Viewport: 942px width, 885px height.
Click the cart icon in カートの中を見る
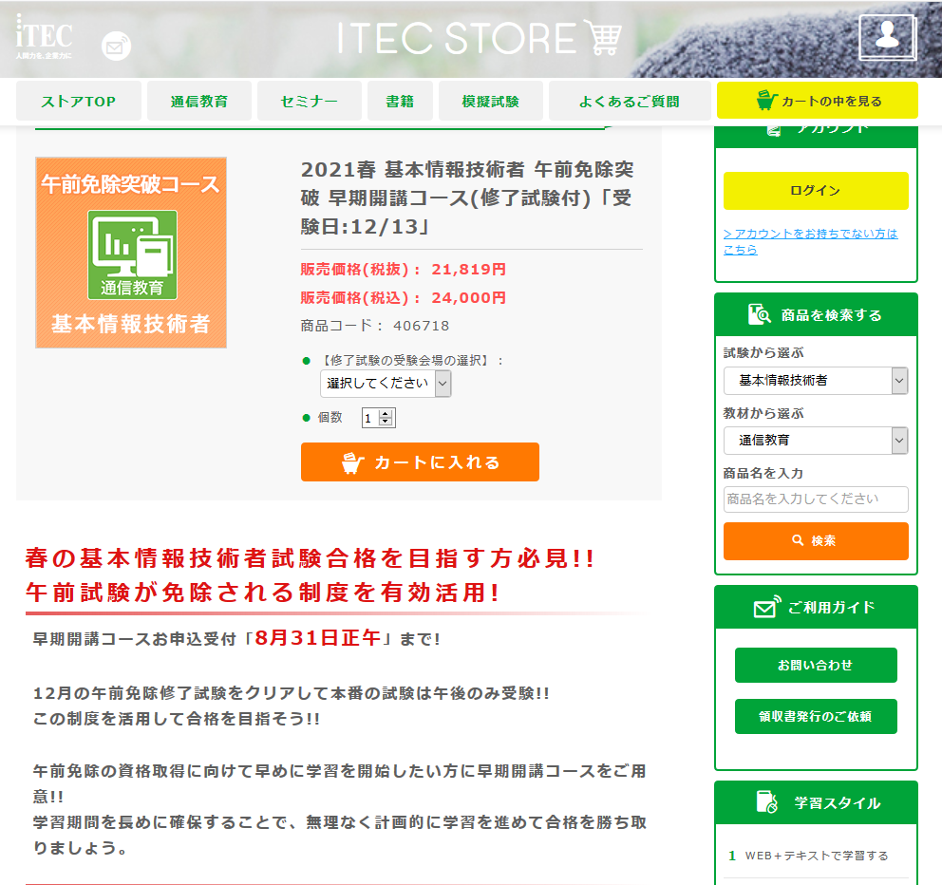point(767,101)
